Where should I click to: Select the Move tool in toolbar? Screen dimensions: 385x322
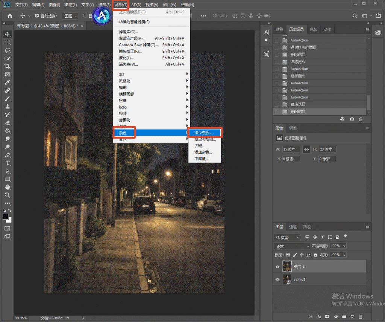pos(8,34)
